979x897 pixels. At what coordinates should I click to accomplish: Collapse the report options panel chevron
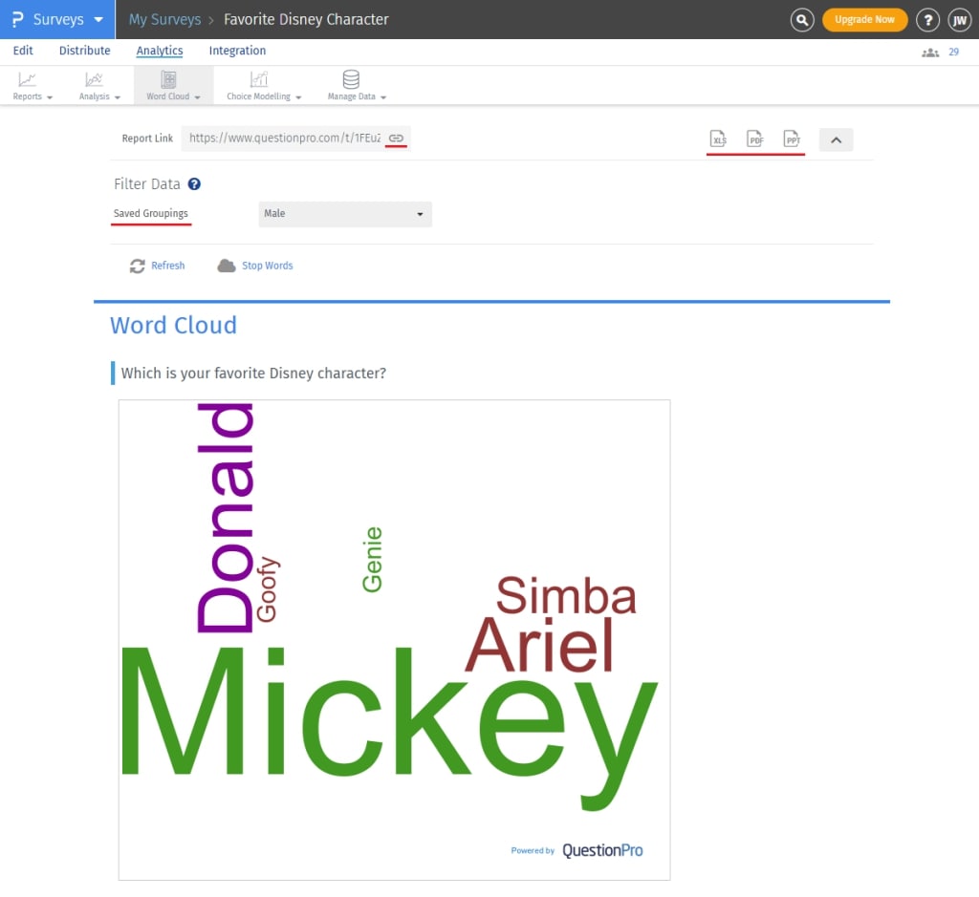click(836, 139)
